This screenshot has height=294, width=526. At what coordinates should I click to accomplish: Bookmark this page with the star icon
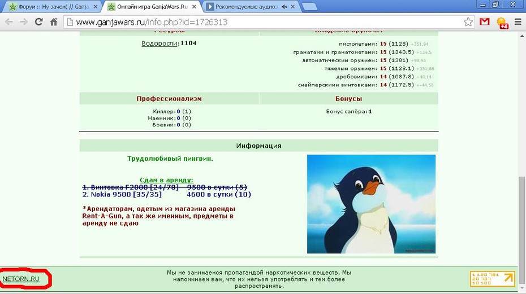(468, 22)
